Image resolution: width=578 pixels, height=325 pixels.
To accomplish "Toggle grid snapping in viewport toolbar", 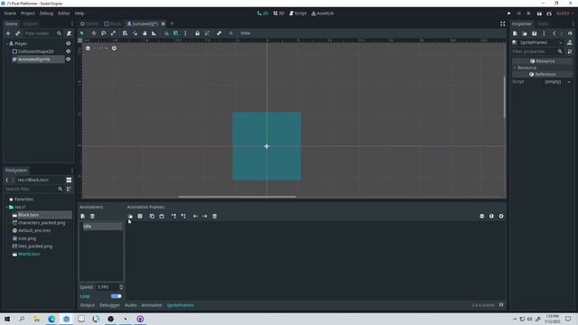I will pyautogui.click(x=176, y=33).
